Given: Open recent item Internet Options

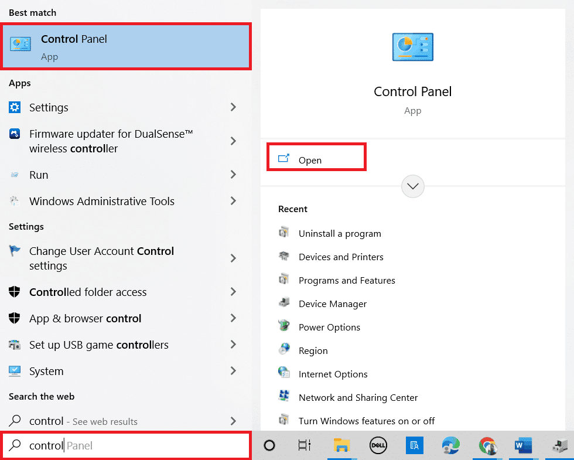Looking at the screenshot, I should tap(333, 374).
